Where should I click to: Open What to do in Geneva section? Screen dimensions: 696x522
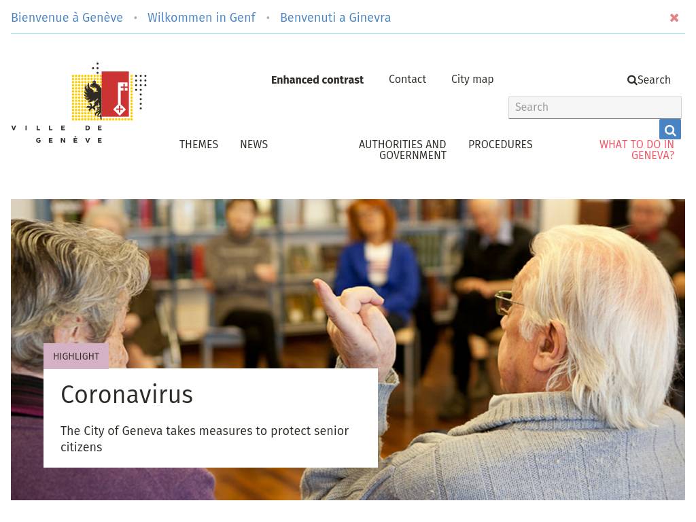(636, 150)
